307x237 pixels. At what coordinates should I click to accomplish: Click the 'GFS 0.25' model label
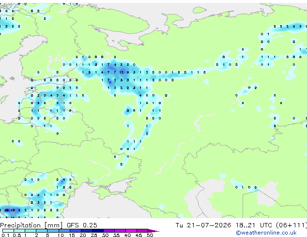coord(82,225)
